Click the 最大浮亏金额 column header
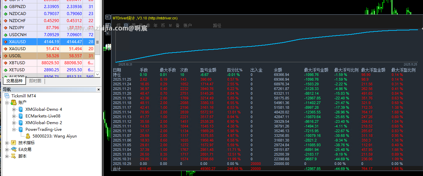423x176 pixels. [x=316, y=70]
